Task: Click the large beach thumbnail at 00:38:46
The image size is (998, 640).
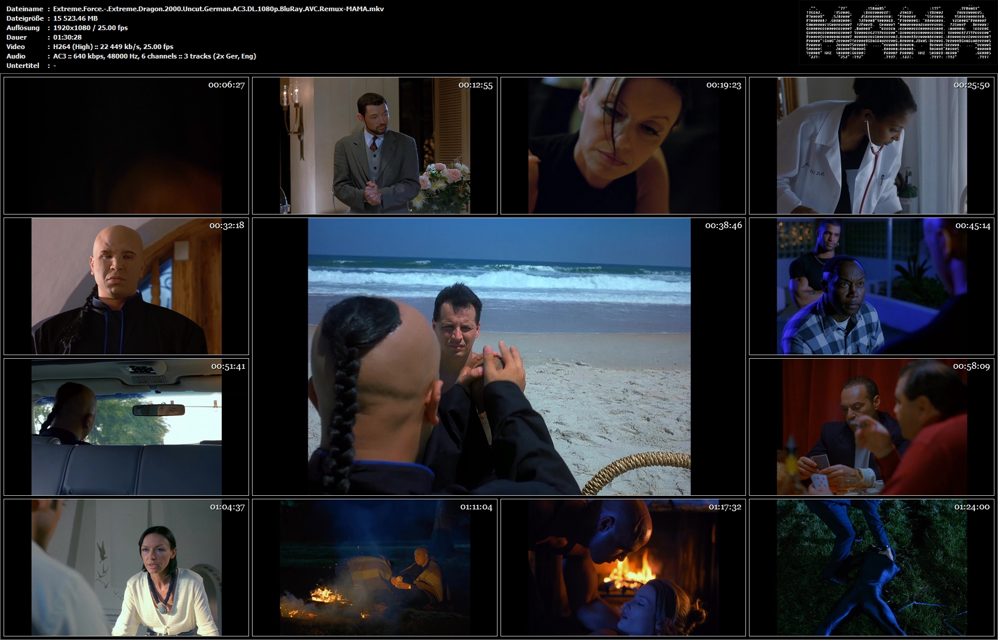Action: [x=499, y=356]
